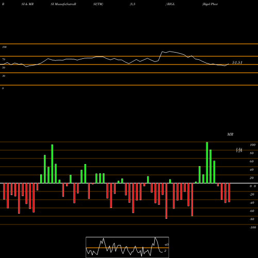Click the MR axis label 100
Image resolution: width=258 pixels, height=258 pixels.
pyautogui.click(x=252, y=145)
